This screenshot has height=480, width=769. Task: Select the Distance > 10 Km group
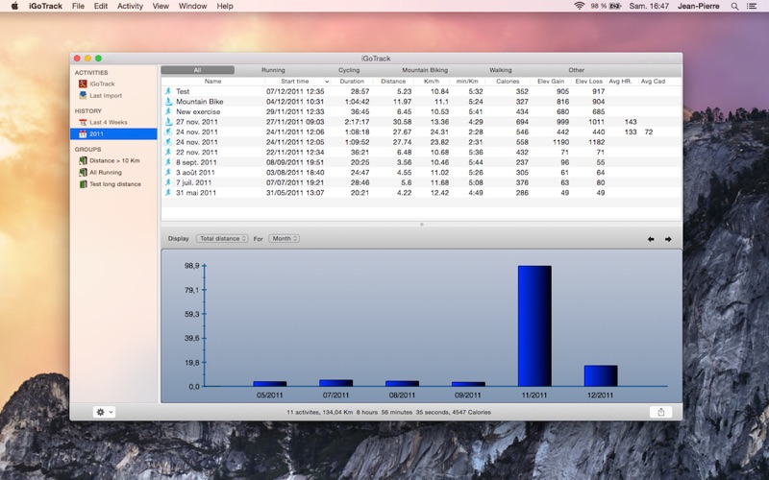114,160
